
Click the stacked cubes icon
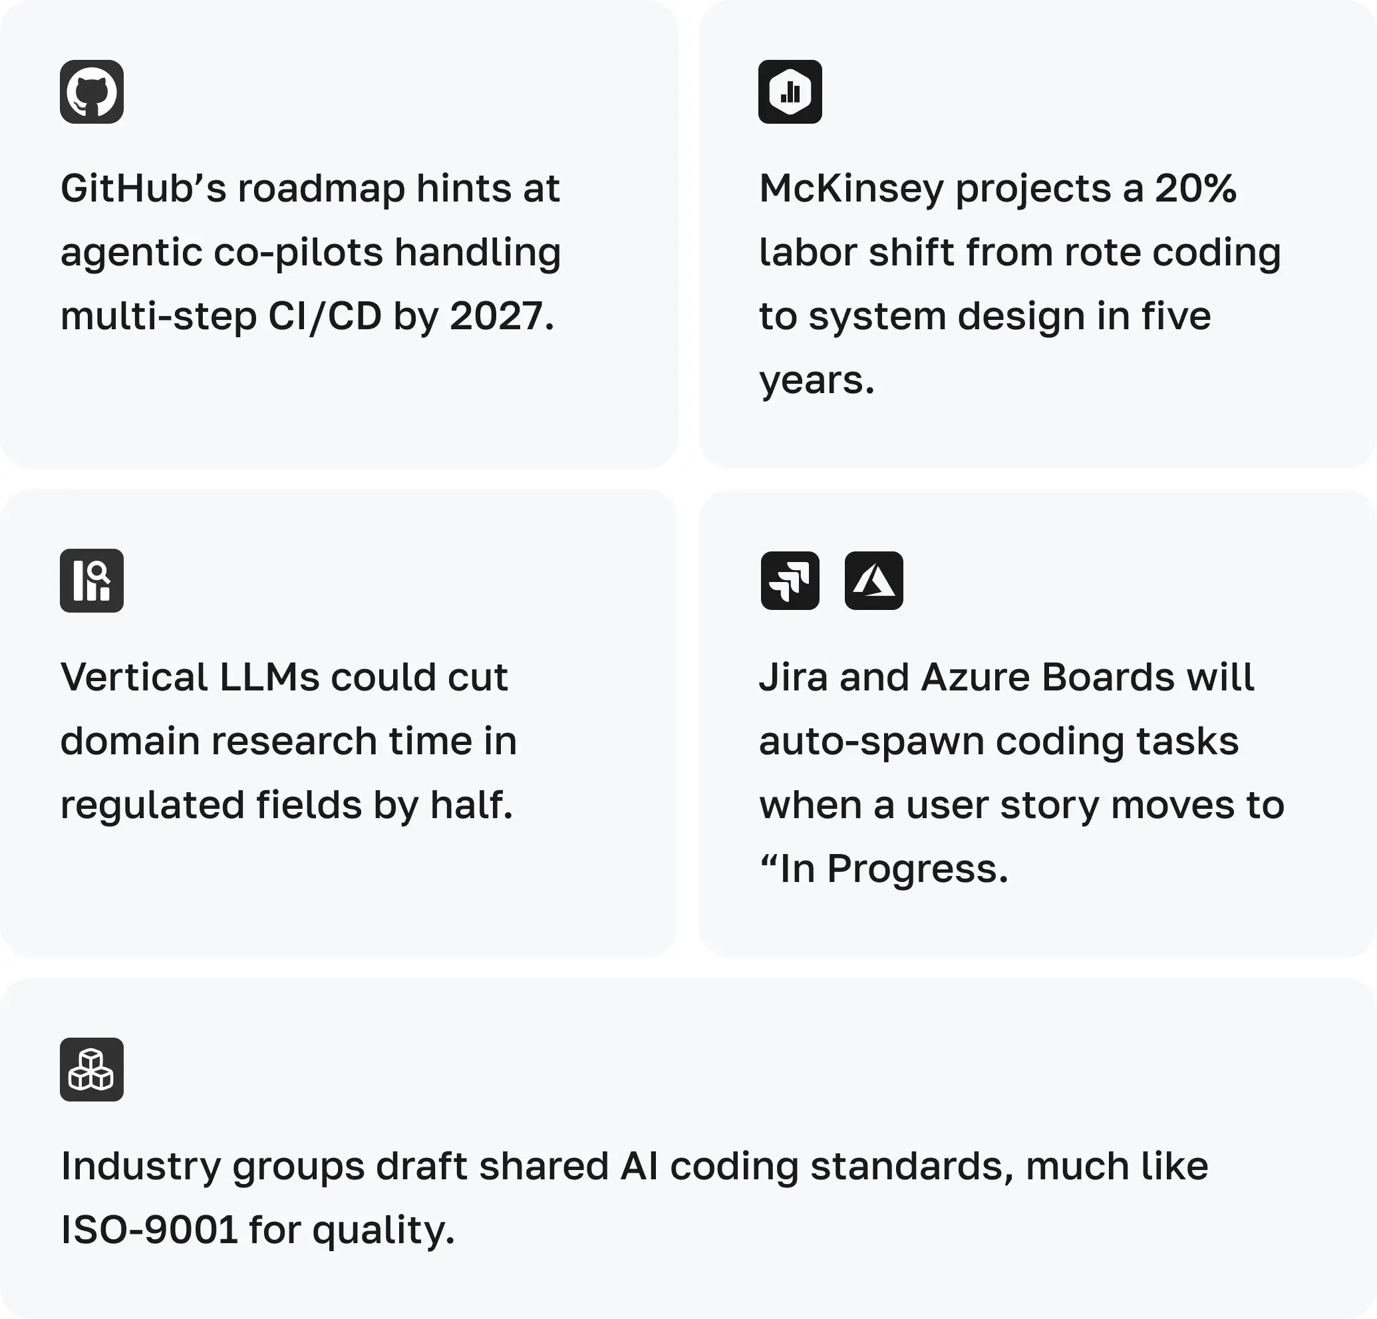pos(91,1070)
